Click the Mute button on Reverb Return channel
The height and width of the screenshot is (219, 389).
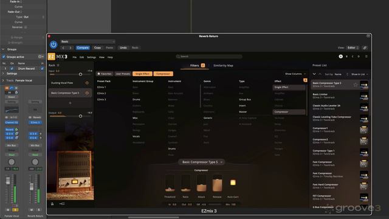[x=32, y=210]
